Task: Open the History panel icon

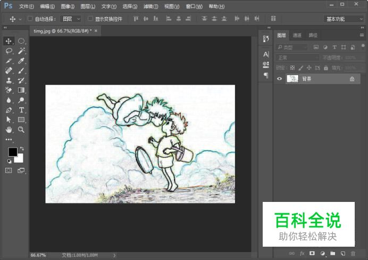Action: tap(266, 38)
